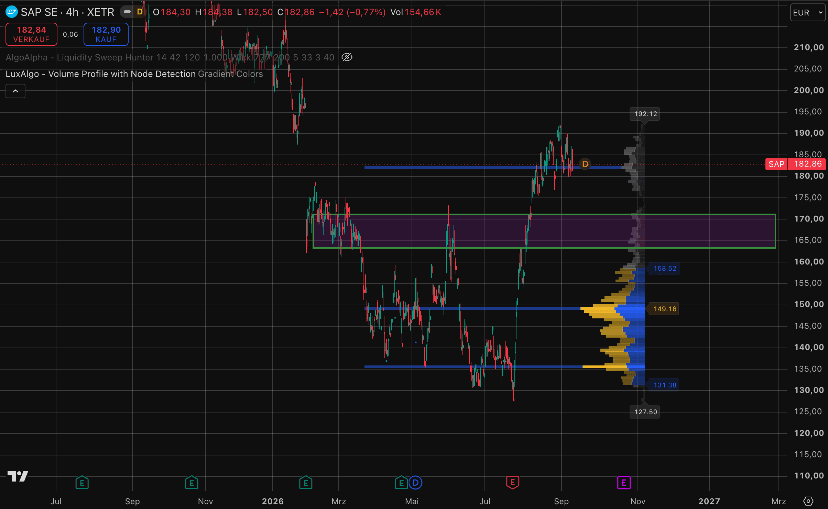This screenshot has width=828, height=509.
Task: Collapse the indicator legend with the chevron button
Action: pyautogui.click(x=15, y=91)
